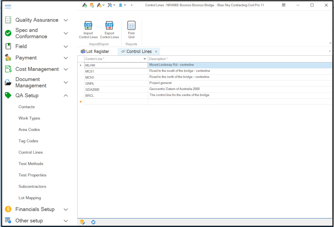Select the GDA2000 control line row
Viewport: 334px width, 227px height.
tap(92, 90)
